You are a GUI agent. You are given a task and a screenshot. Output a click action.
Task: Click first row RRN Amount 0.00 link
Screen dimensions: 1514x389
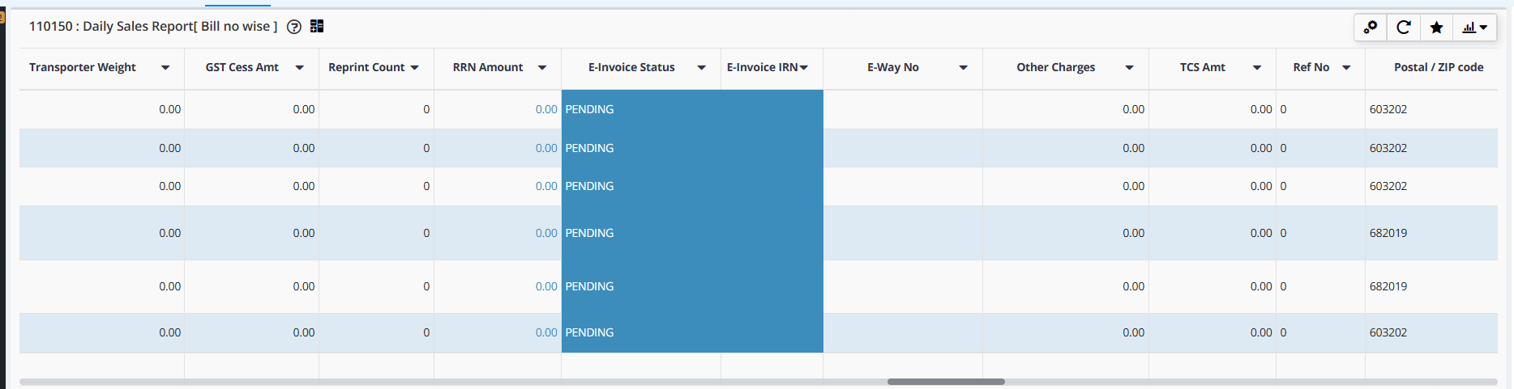[x=545, y=110]
